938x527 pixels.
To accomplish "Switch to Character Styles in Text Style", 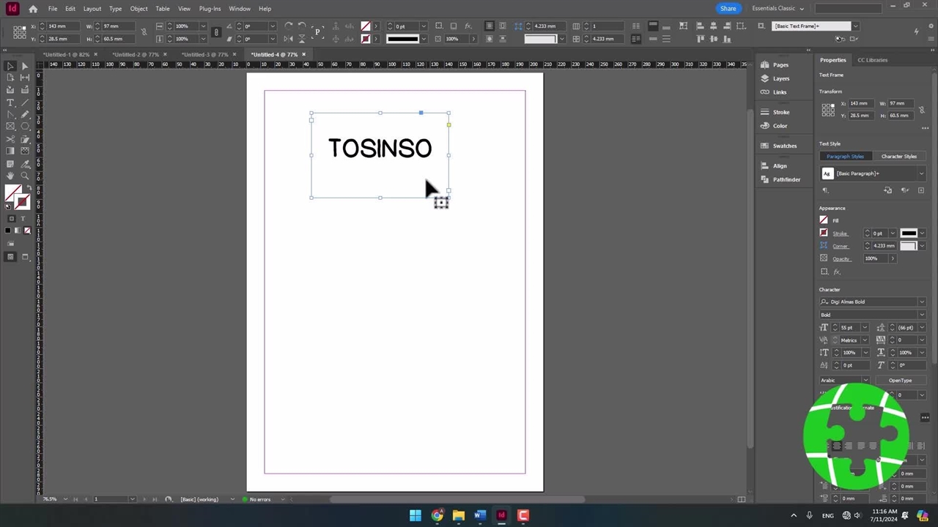I will pyautogui.click(x=898, y=157).
